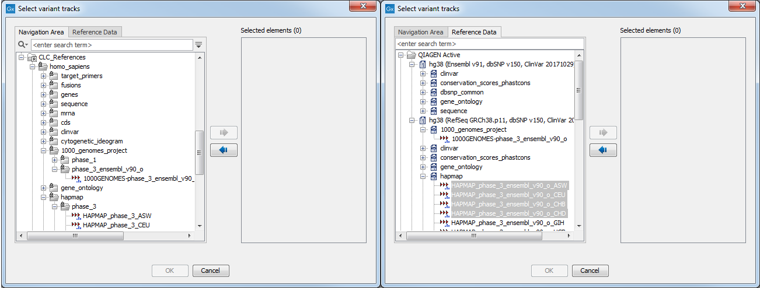Expand the cytogenetic_ideogram folder
This screenshot has width=760, height=288.
44,141
